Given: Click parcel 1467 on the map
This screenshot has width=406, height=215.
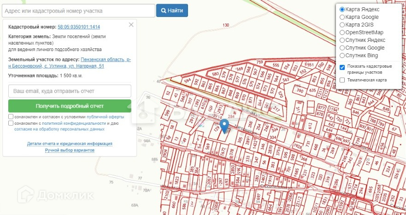Looking at the screenshot, I should [x=263, y=180].
